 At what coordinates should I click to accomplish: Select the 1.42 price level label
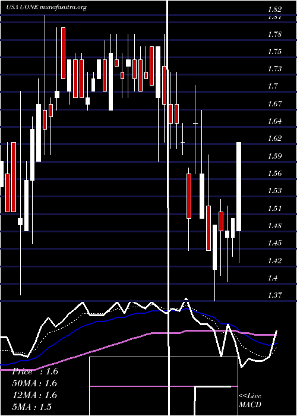coord(274,260)
